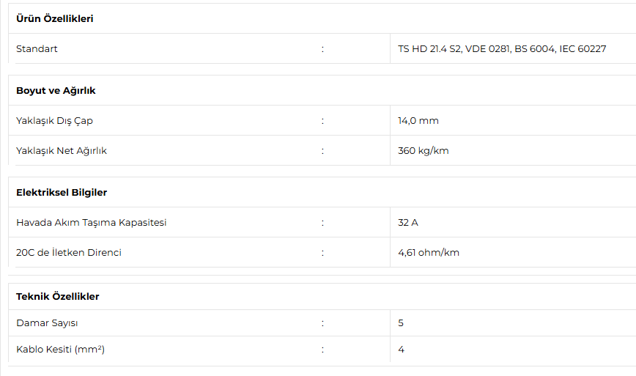
Task: Select the 20C de İletken Direnci label
Action: click(x=69, y=252)
